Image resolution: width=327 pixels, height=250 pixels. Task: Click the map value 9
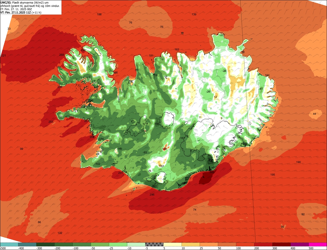pos(221,118)
